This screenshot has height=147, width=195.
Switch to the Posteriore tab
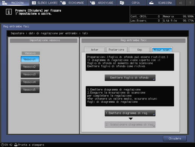[117, 50]
